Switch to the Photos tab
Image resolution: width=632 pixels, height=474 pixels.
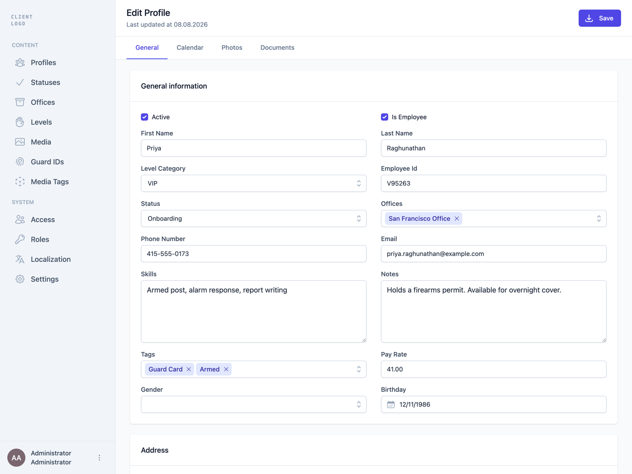232,47
